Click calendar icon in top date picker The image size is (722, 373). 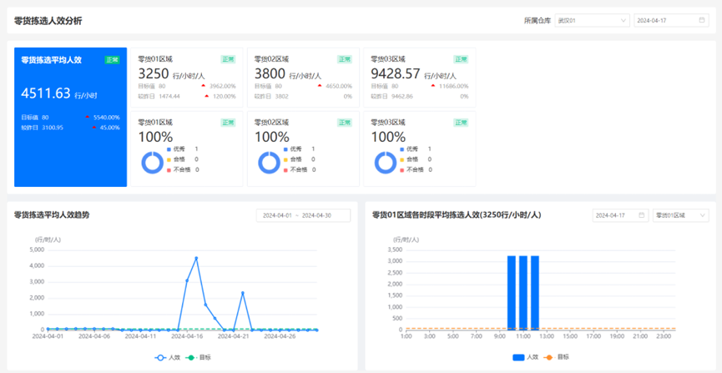[702, 20]
